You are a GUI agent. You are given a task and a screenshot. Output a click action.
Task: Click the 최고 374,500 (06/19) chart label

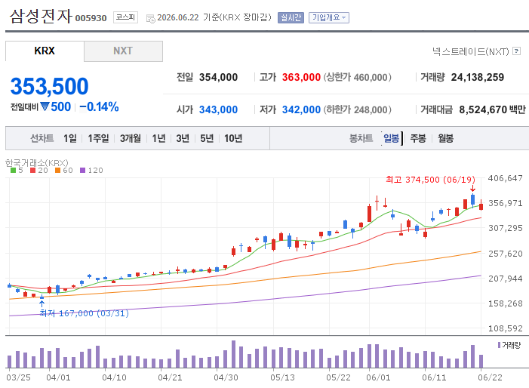pyautogui.click(x=430, y=180)
